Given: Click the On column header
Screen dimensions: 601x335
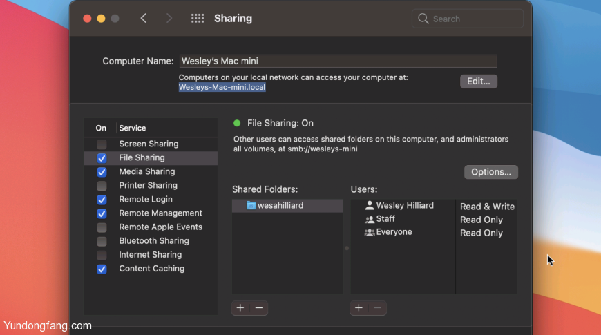Looking at the screenshot, I should pyautogui.click(x=101, y=128).
